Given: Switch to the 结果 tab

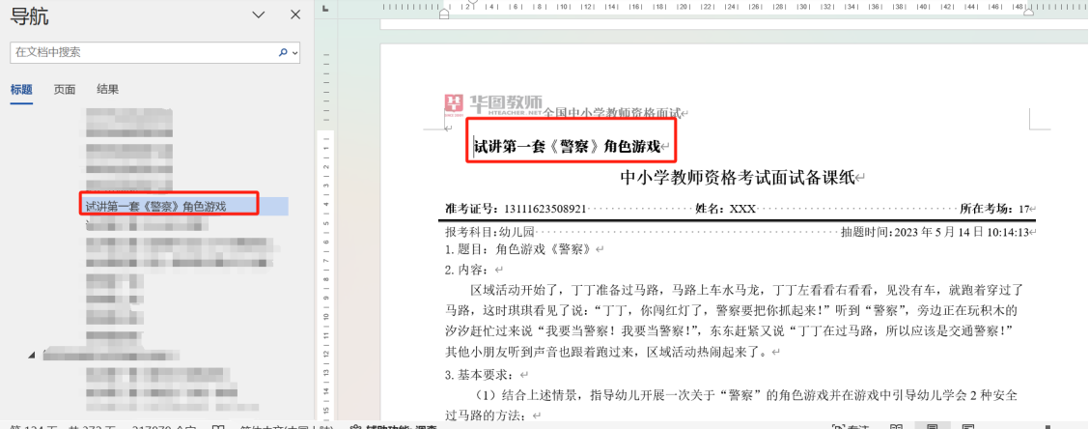Looking at the screenshot, I should point(107,89).
